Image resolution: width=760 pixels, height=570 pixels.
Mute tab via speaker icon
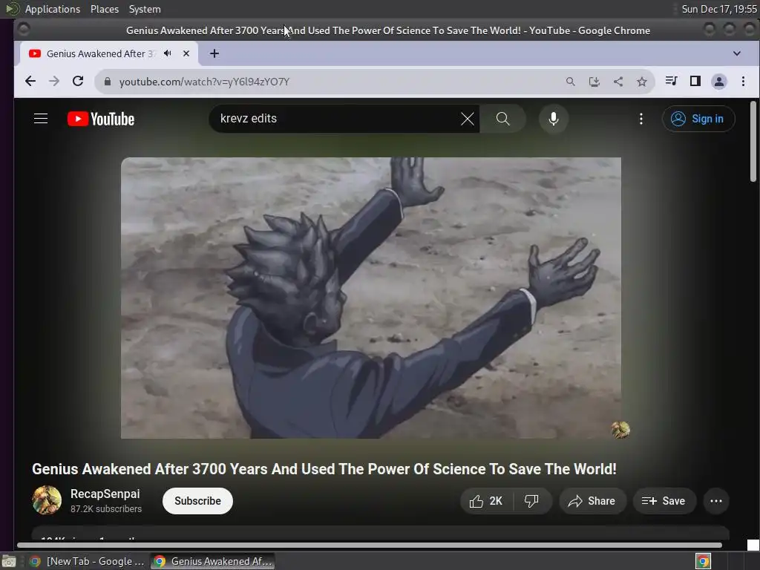pos(168,53)
